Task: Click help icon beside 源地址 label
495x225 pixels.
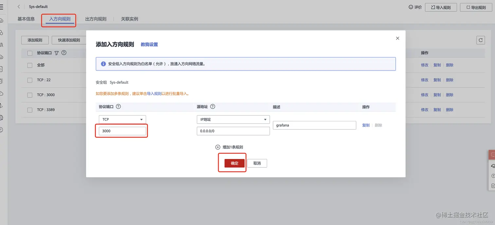Action: tap(212, 107)
